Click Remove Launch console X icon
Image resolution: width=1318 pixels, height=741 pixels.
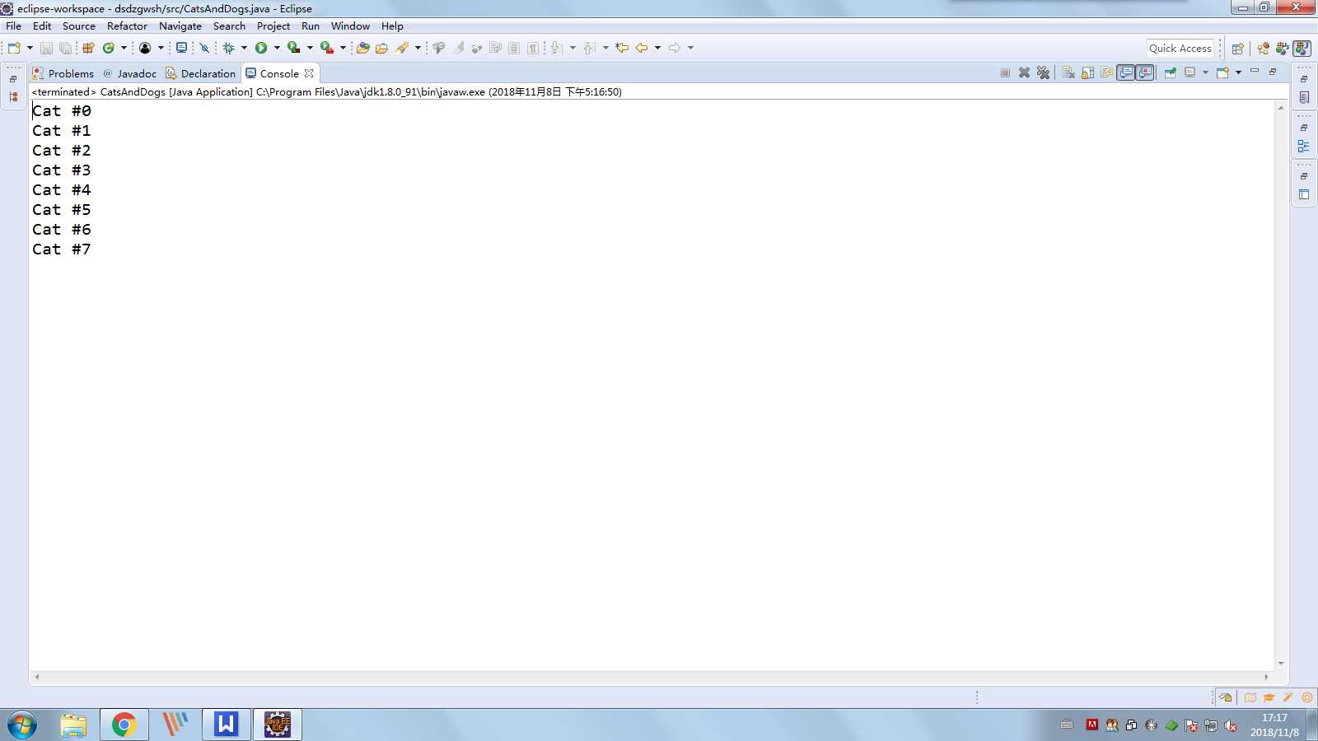point(1024,72)
